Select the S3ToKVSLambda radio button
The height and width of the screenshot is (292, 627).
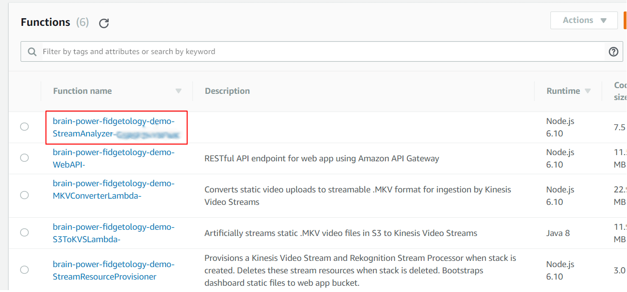click(24, 233)
